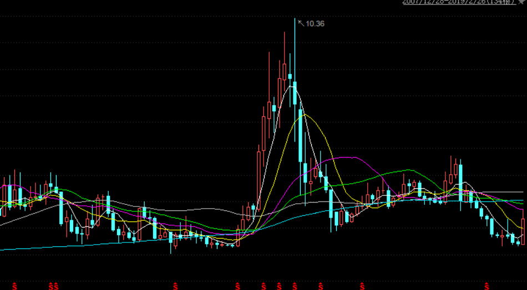Click the star icon beside the date range
The image size is (527, 290).
[521, 2]
